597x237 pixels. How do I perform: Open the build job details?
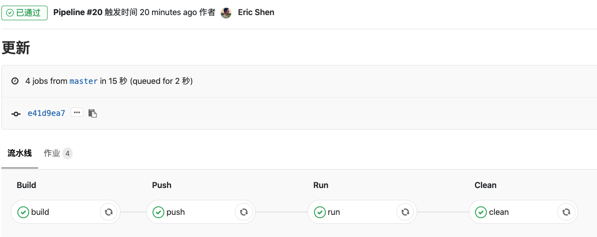tap(40, 212)
